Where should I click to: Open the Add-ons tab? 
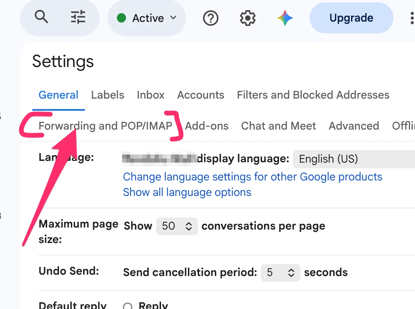(x=207, y=126)
